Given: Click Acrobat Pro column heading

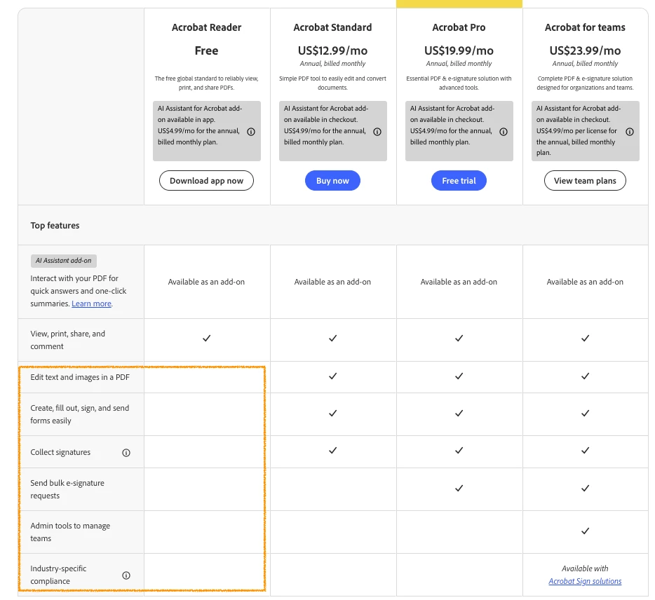Looking at the screenshot, I should pyautogui.click(x=459, y=27).
